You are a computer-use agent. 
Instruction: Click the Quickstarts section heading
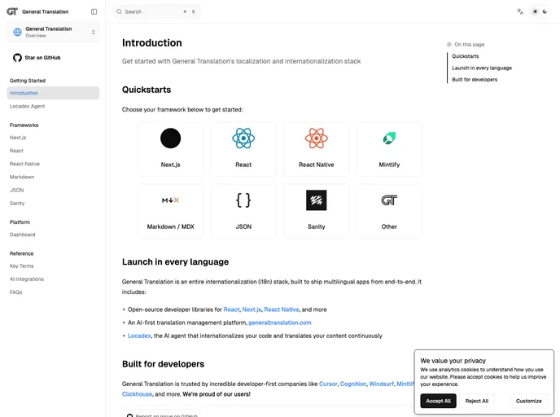point(147,90)
